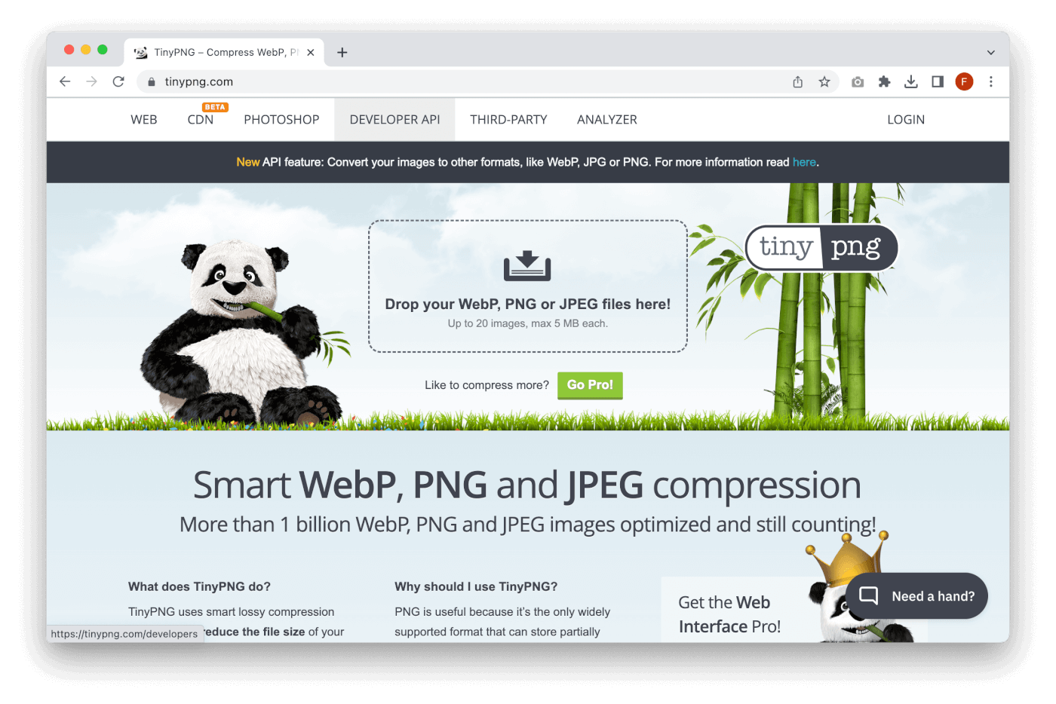Go to the PHOTOSHOP page
This screenshot has height=704, width=1056.
281,120
